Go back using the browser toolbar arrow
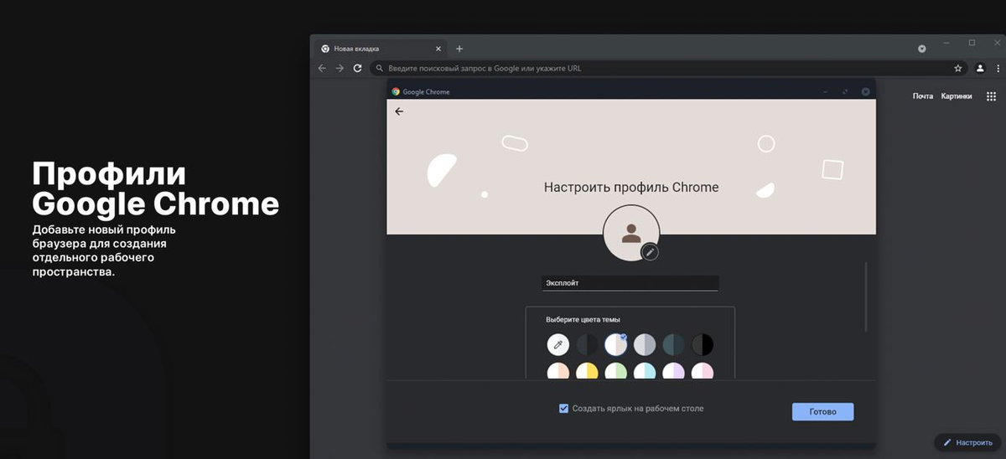 click(322, 68)
